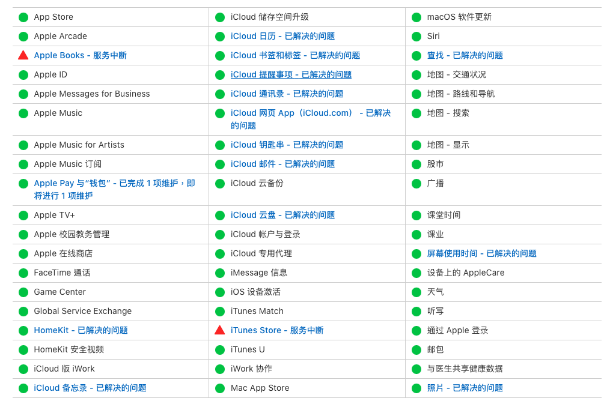Image resolution: width=613 pixels, height=404 pixels.
Task: Click the red triangle icon beside Apple Books
Action: (23, 55)
